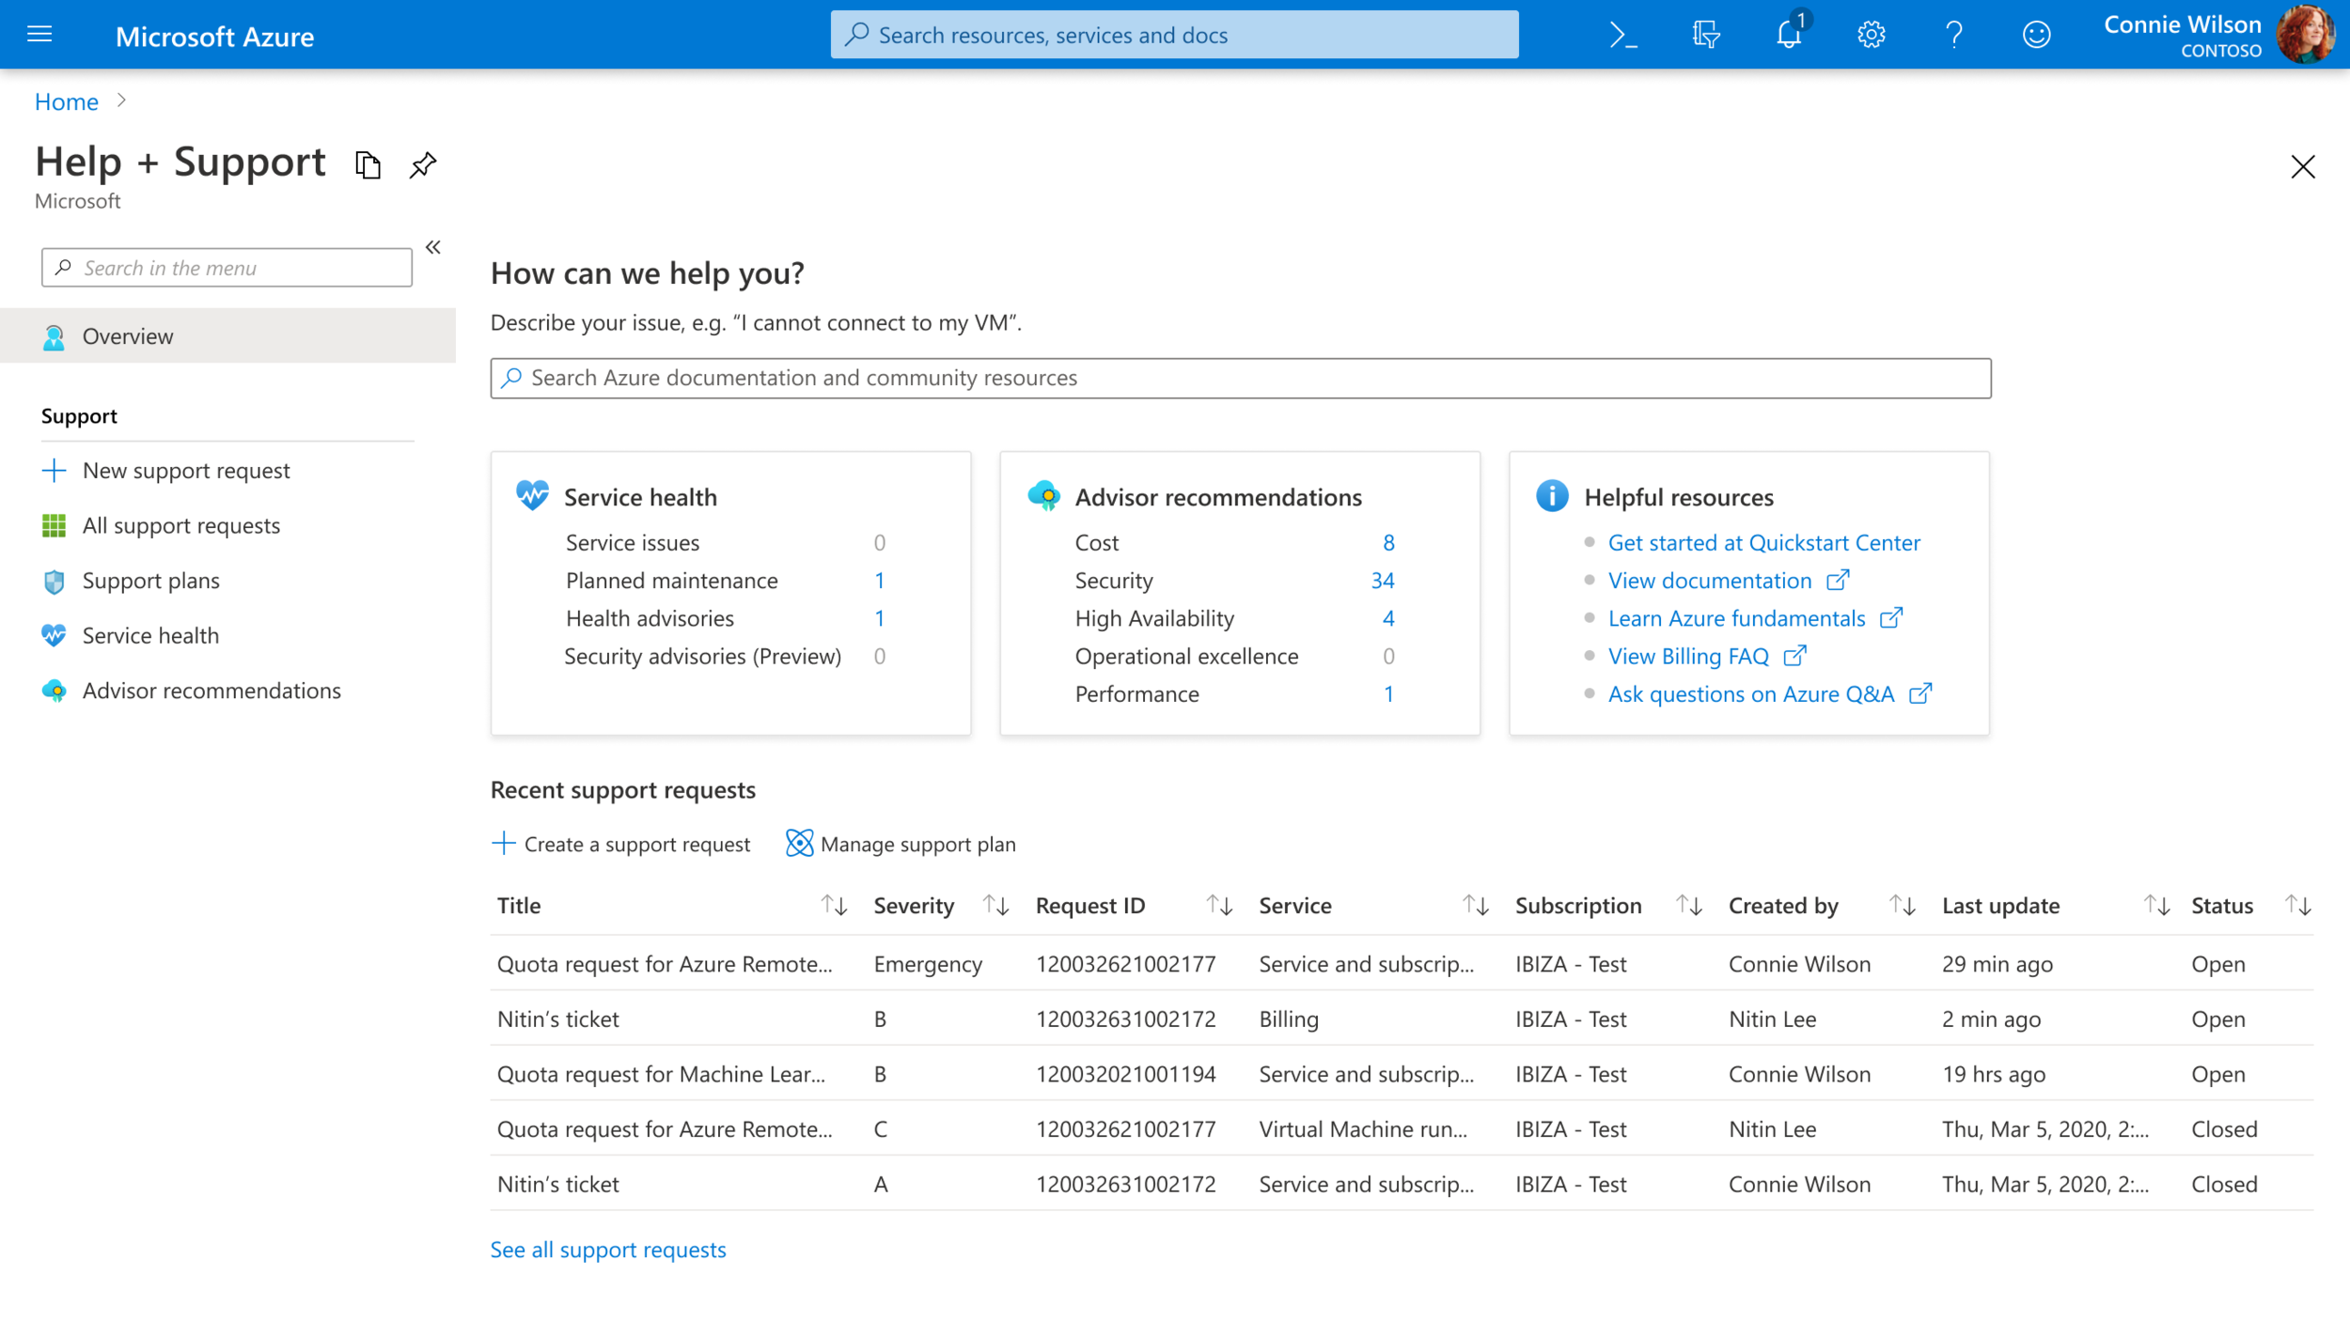The height and width of the screenshot is (1321, 2350).
Task: Focus the Azure documentation search field
Action: point(1240,378)
